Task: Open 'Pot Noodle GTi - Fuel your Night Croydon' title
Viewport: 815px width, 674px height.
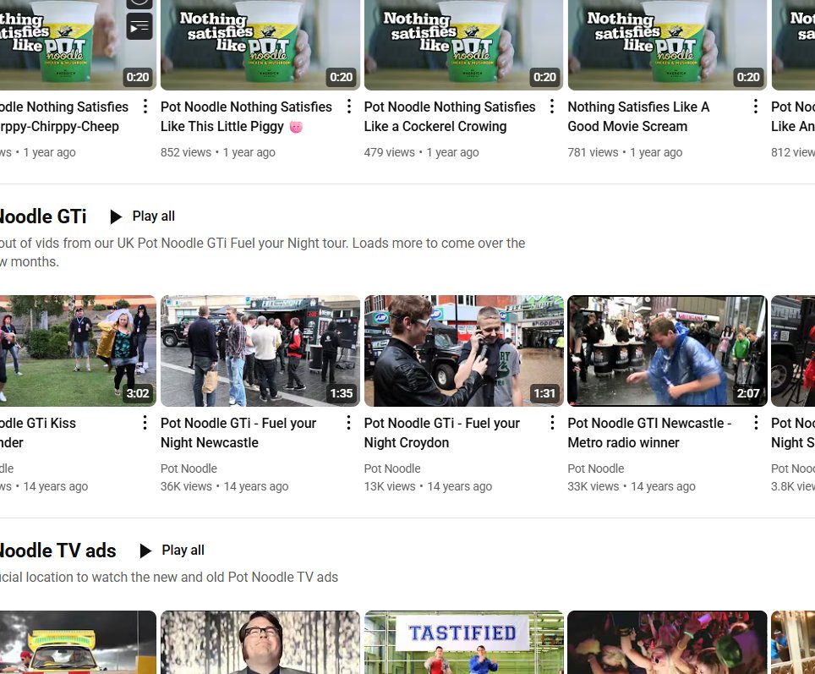Action: (x=442, y=433)
